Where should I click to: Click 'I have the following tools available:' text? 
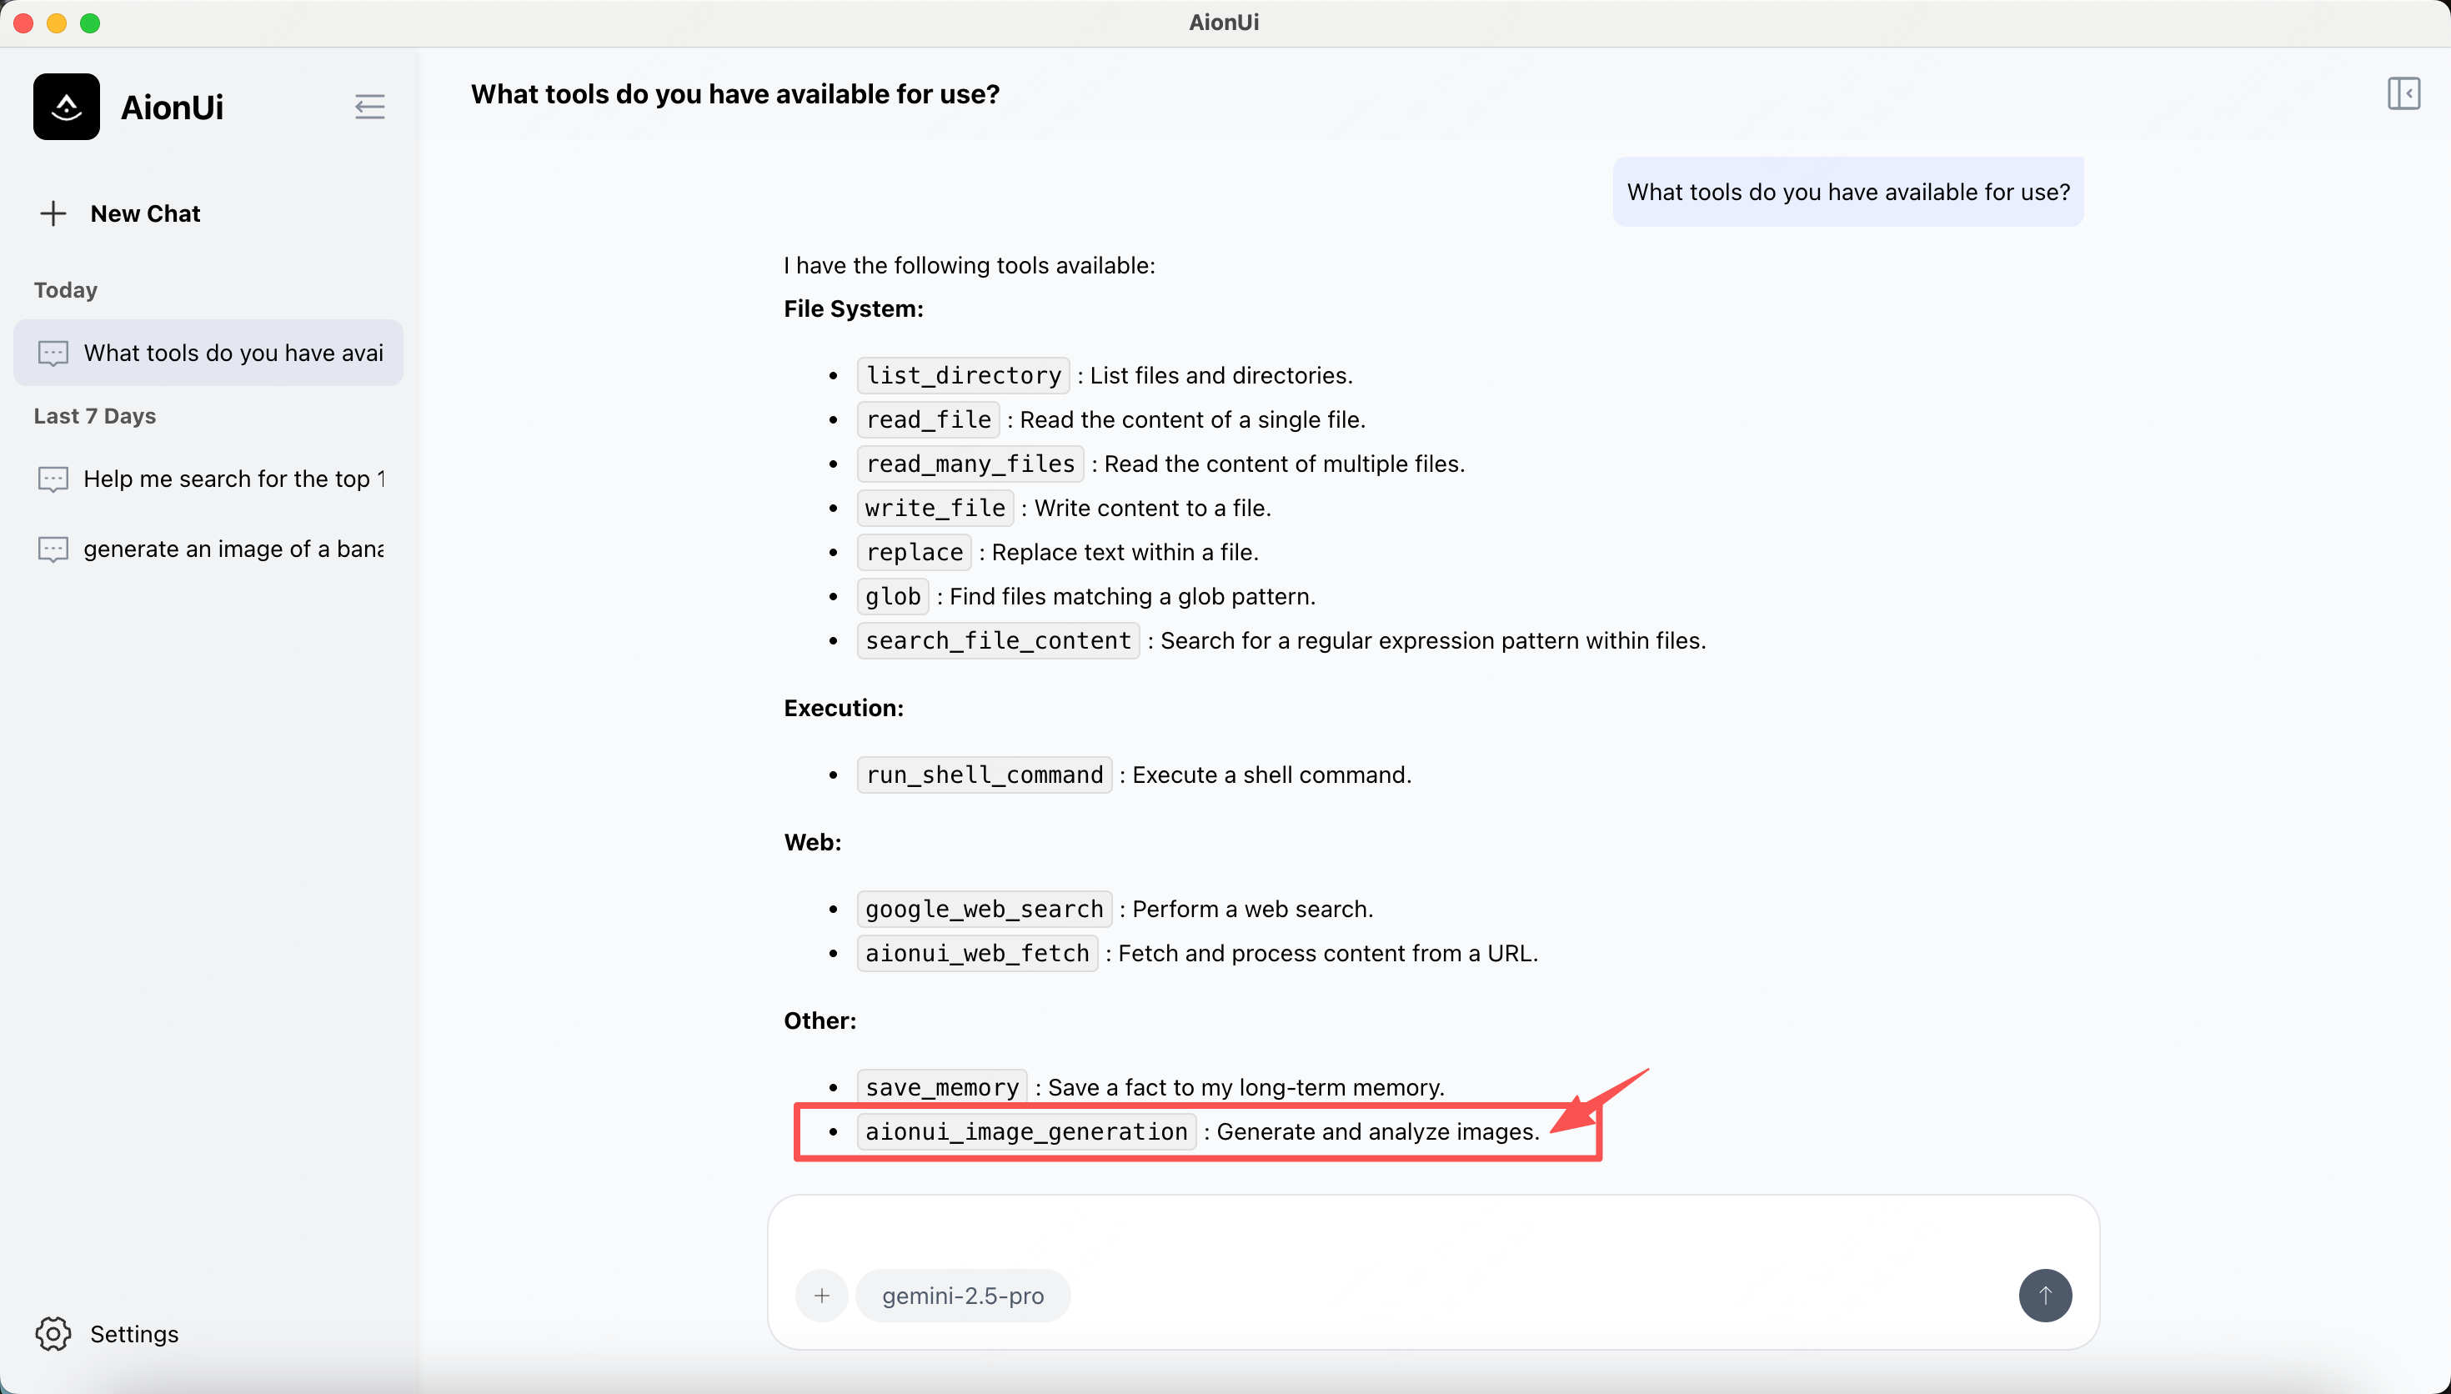(970, 265)
